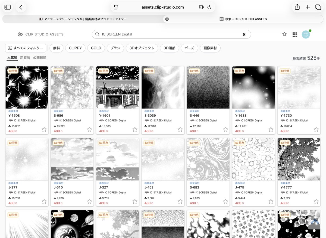Filter results by 無料
The image size is (326, 238).
57,48
